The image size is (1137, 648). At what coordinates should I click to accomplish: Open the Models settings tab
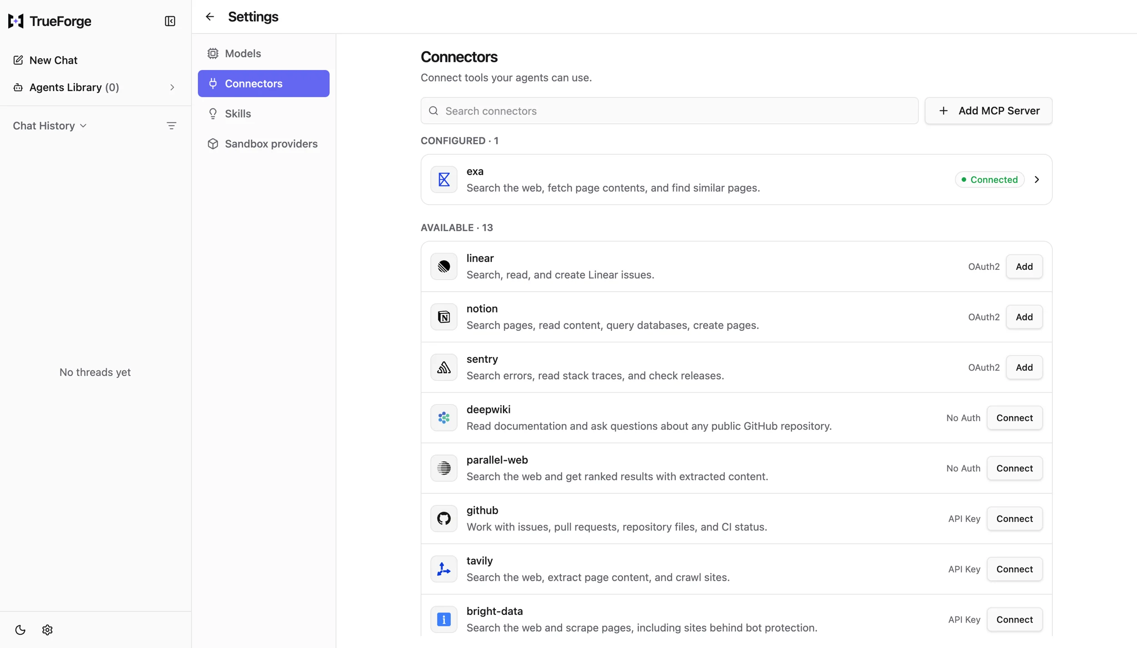(264, 53)
